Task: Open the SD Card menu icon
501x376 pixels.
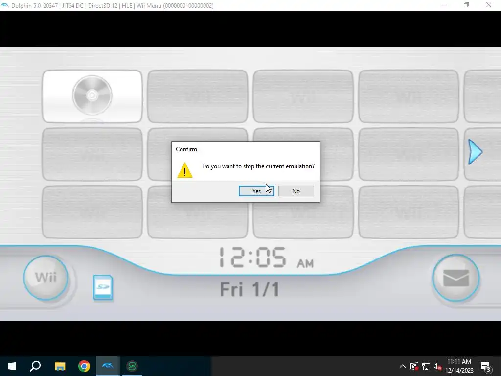Action: [103, 287]
